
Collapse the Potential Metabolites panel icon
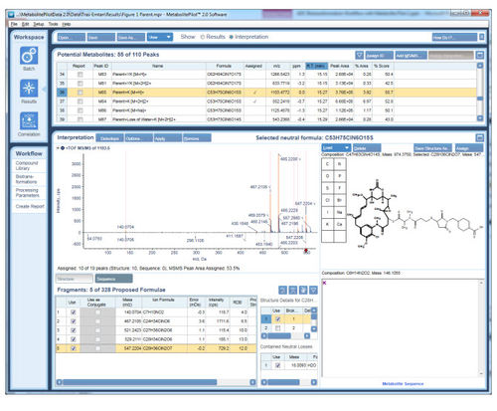pos(480,55)
